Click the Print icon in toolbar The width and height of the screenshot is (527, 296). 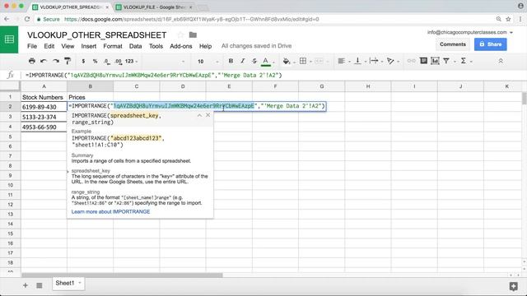32,61
